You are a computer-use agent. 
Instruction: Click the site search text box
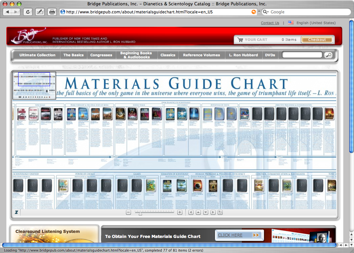pos(302,55)
